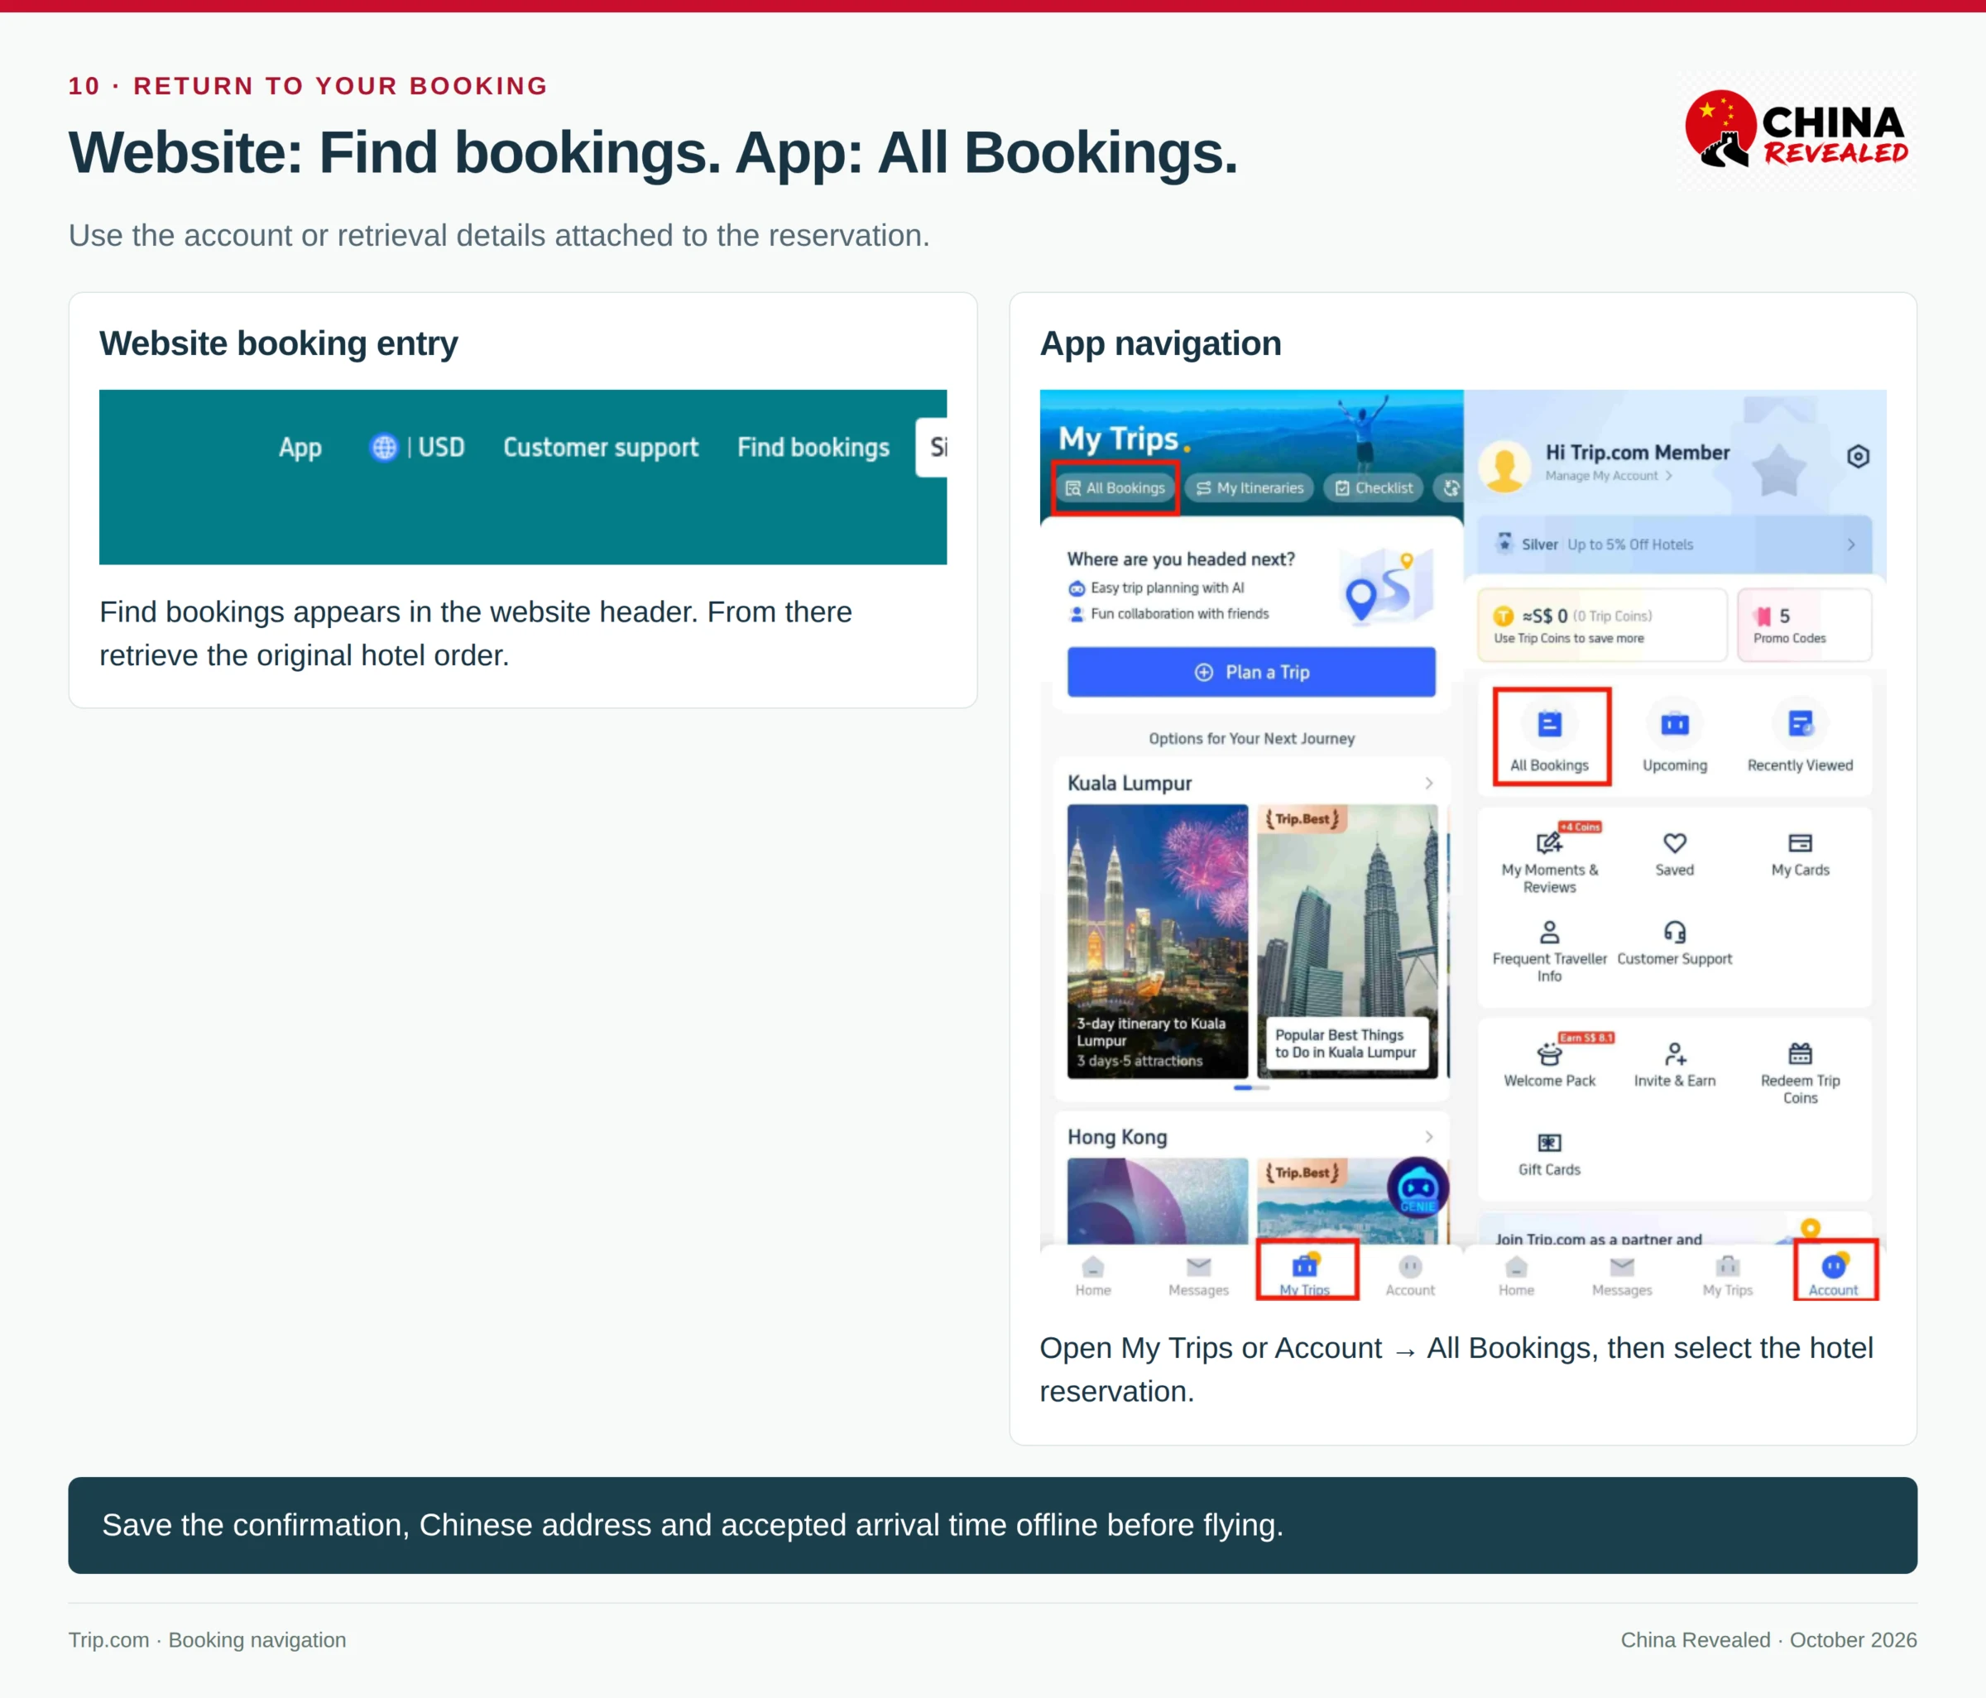1986x1698 pixels.
Task: Tap My Trips in left screen bottom bar
Action: (1306, 1273)
